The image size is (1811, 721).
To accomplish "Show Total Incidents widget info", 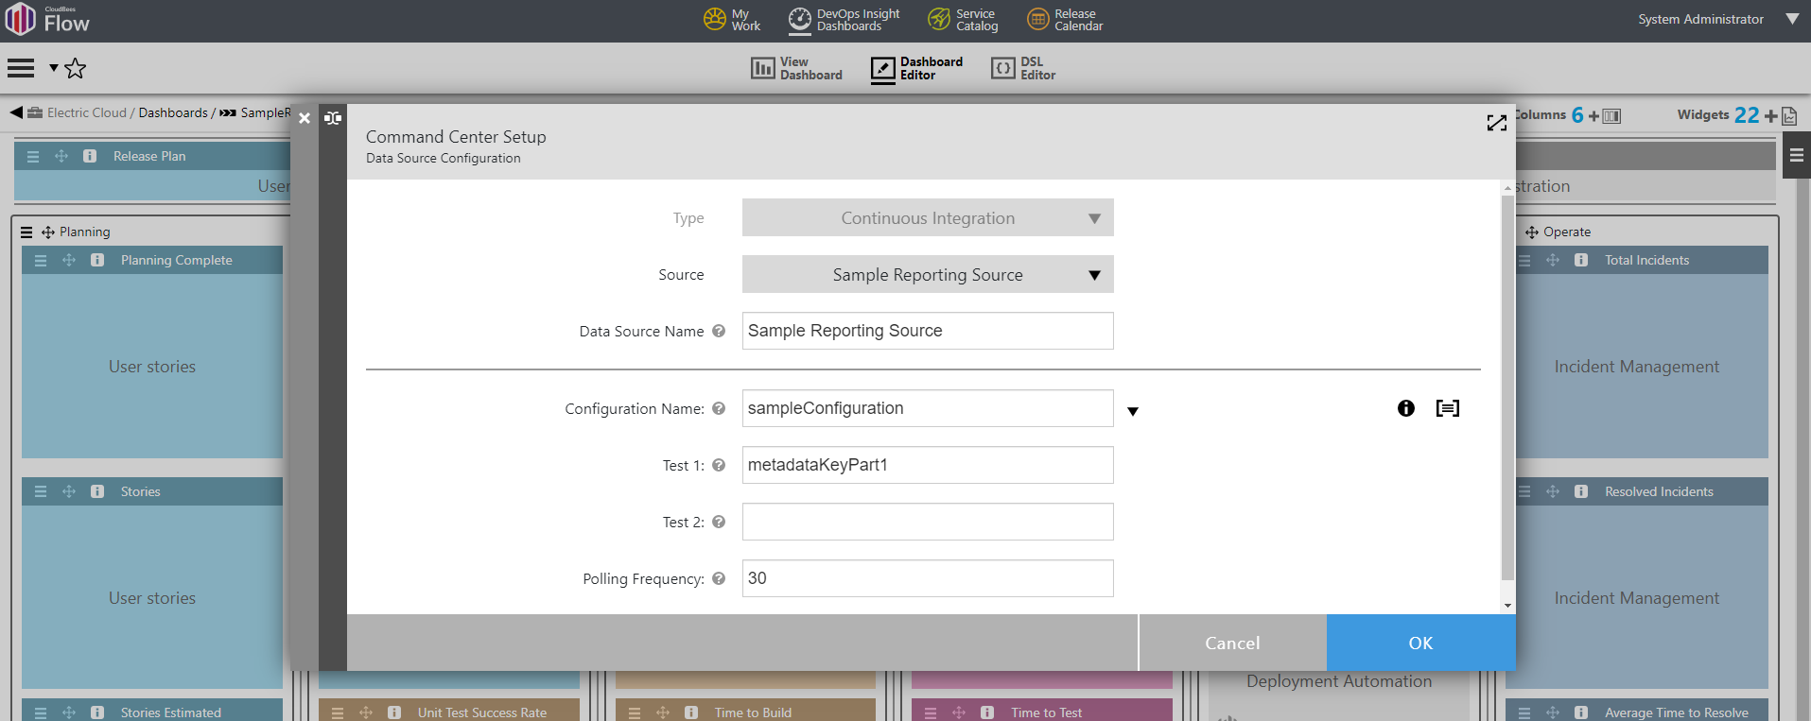I will point(1581,260).
